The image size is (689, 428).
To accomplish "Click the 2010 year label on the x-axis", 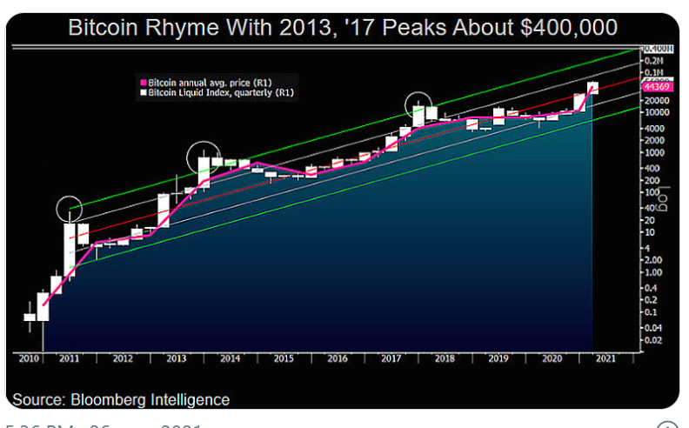I will 29,358.
